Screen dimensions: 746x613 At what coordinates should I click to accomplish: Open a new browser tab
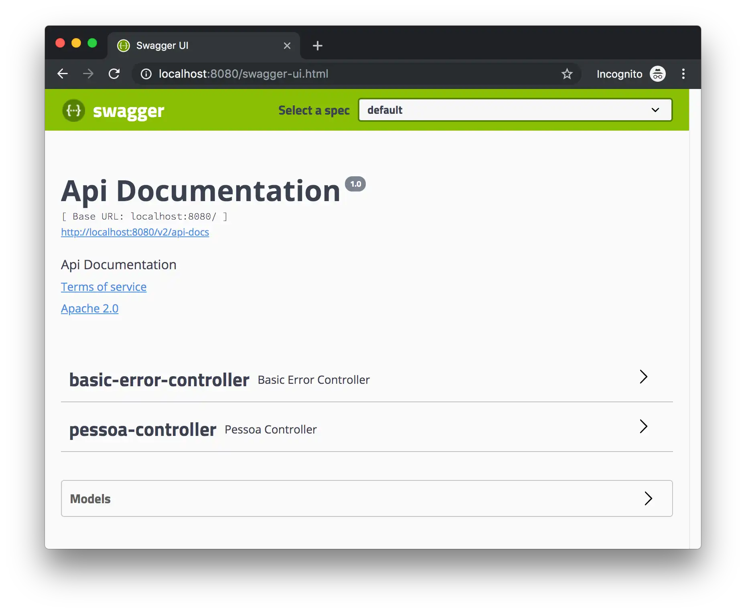317,45
